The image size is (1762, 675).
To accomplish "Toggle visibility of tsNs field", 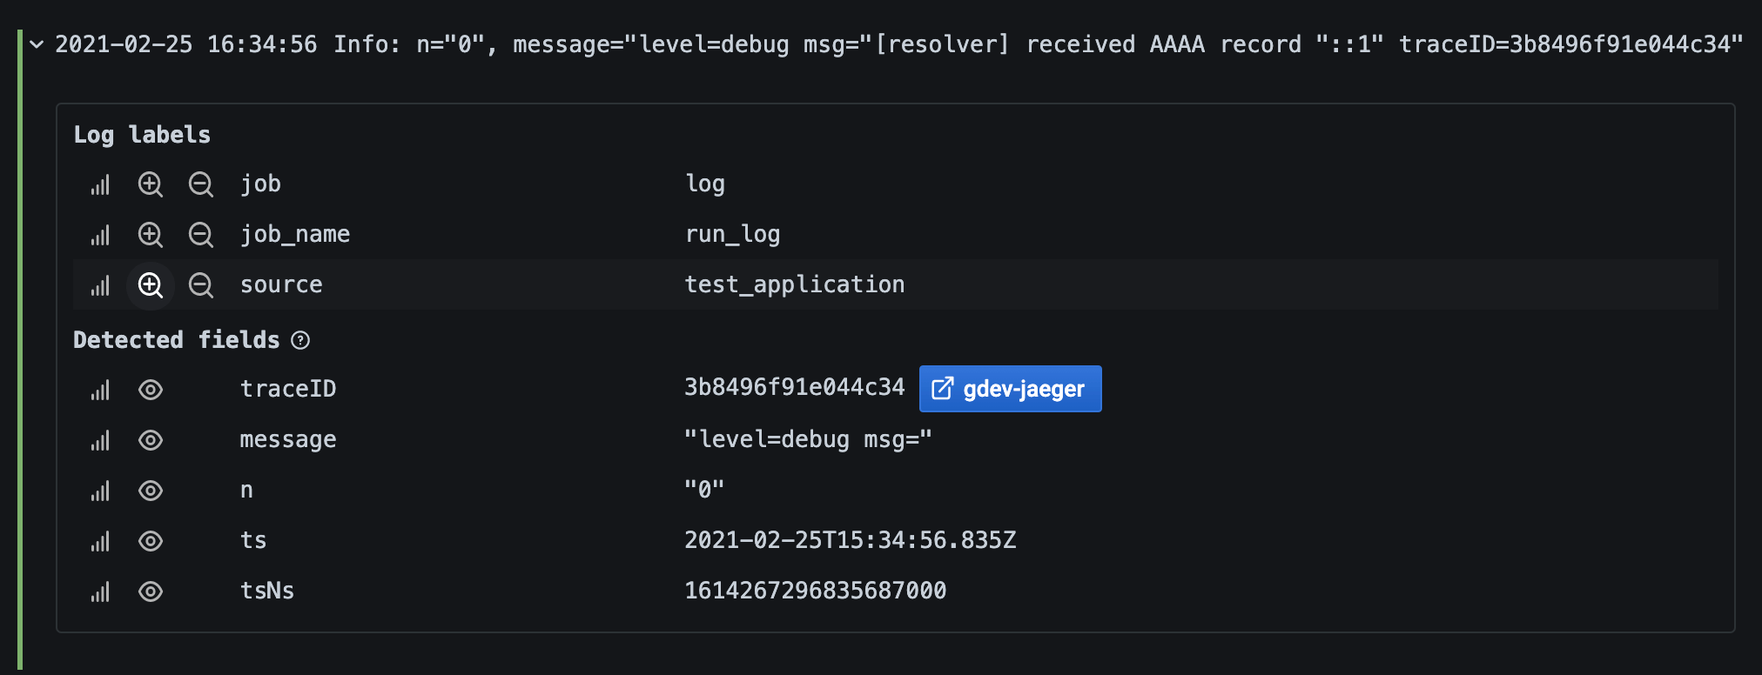I will 151,591.
